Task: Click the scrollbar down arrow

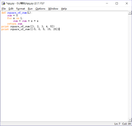Action: click(130, 120)
